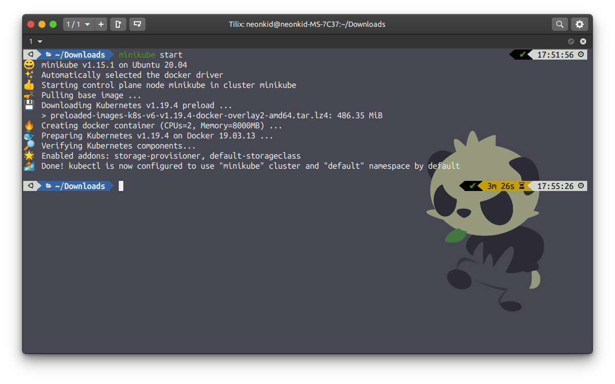The height and width of the screenshot is (384, 615).
Task: Click the green checkmark beside 17:51:56
Action: [x=523, y=55]
